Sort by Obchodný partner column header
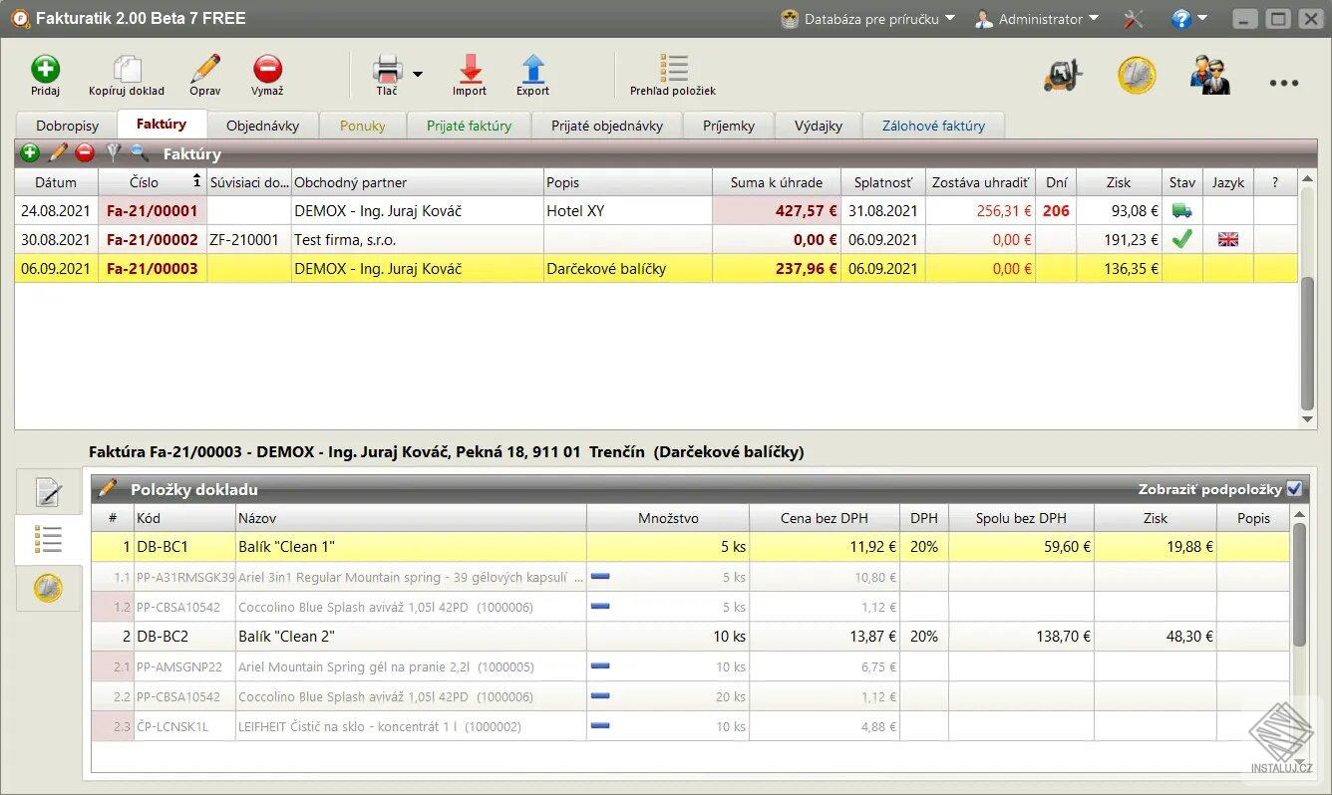The image size is (1332, 795). point(417,182)
